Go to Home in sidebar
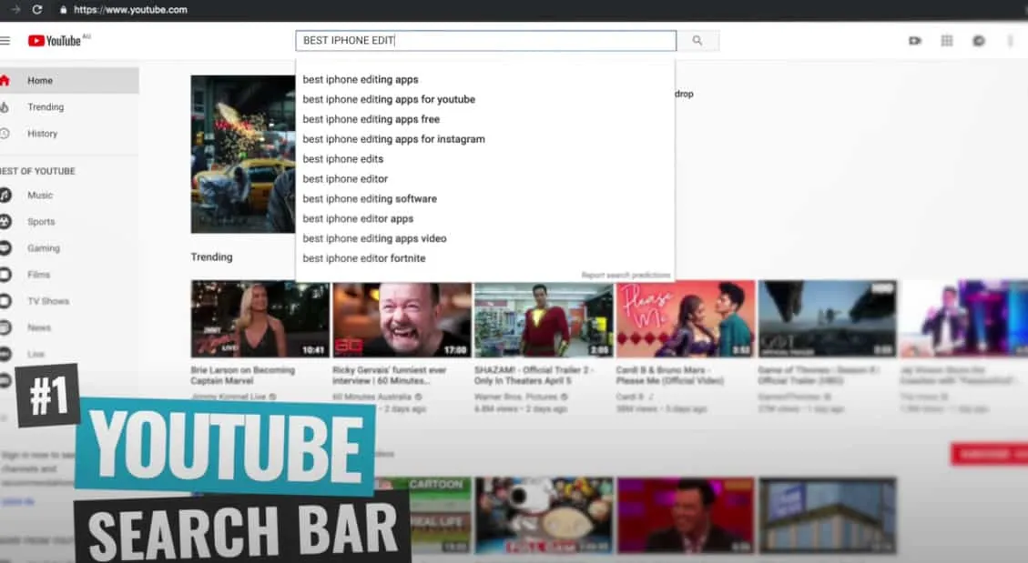 point(40,81)
